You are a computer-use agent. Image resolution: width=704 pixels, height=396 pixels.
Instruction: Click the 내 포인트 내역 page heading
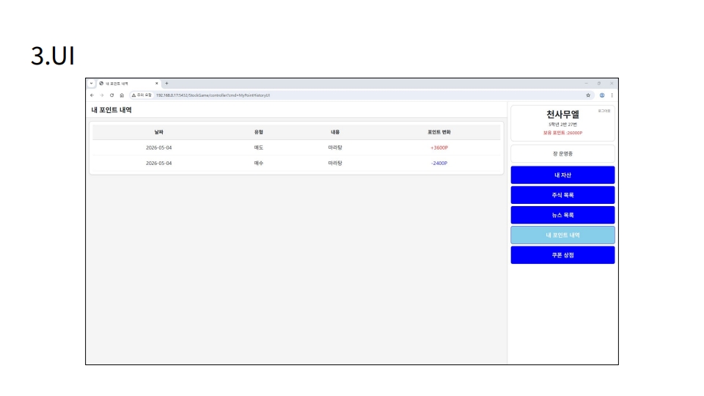(x=111, y=110)
